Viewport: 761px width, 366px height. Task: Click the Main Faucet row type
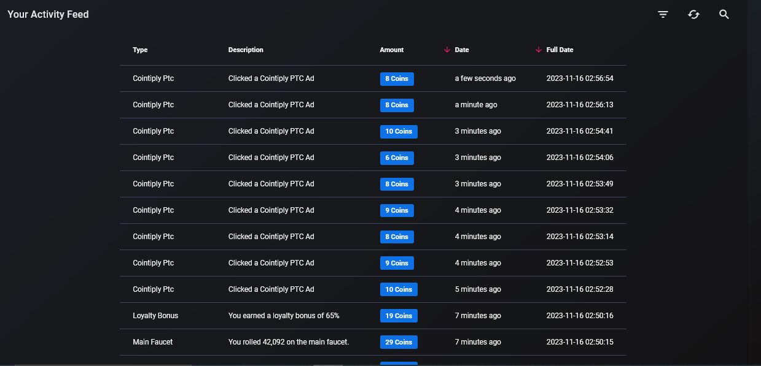[x=153, y=342]
